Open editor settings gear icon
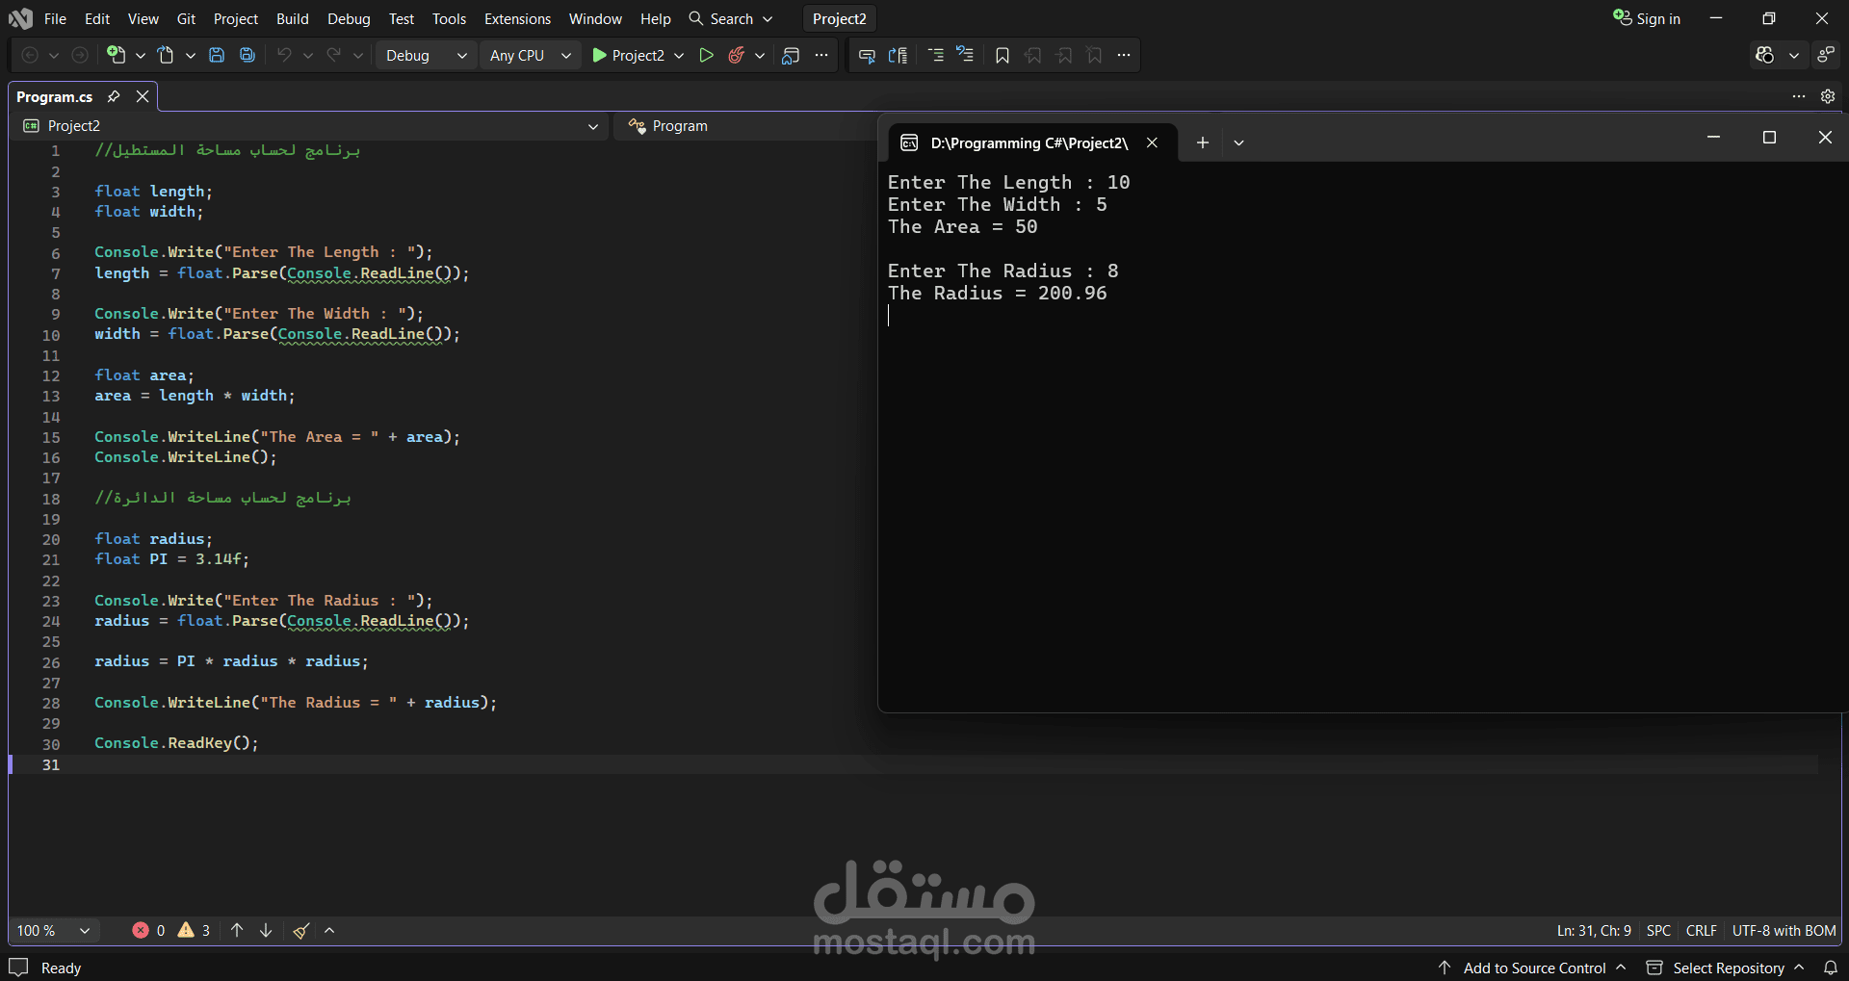The image size is (1849, 981). coord(1828,96)
